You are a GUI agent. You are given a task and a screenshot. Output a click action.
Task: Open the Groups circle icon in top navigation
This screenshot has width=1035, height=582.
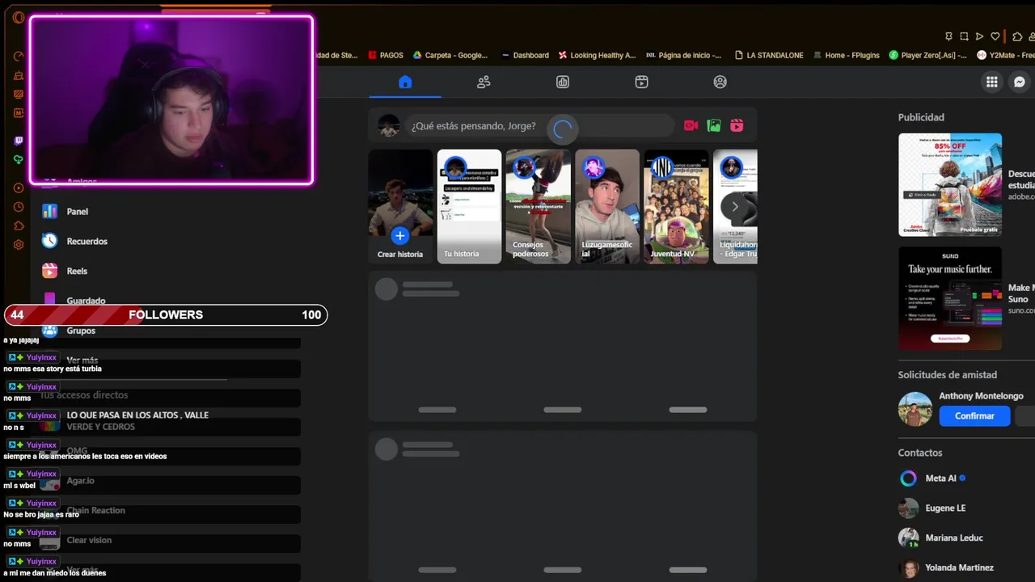tap(720, 82)
